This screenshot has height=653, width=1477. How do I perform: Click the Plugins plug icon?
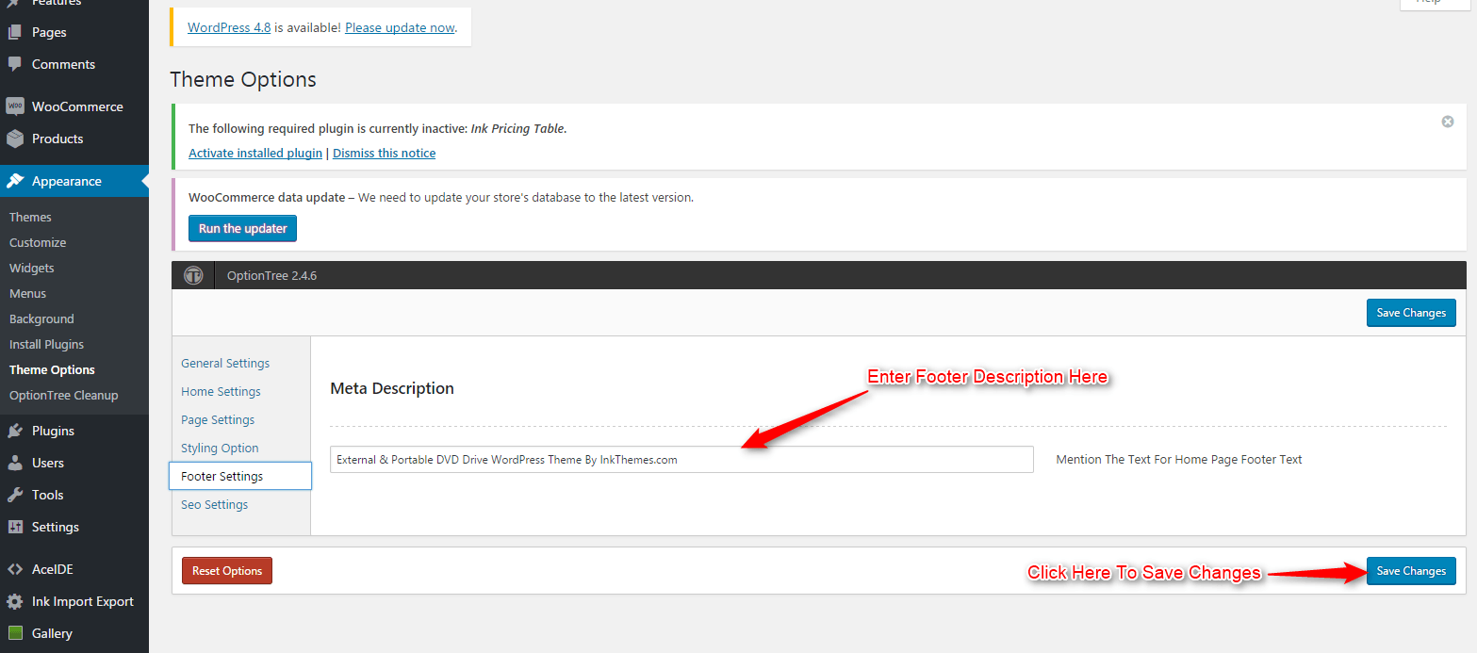click(14, 431)
